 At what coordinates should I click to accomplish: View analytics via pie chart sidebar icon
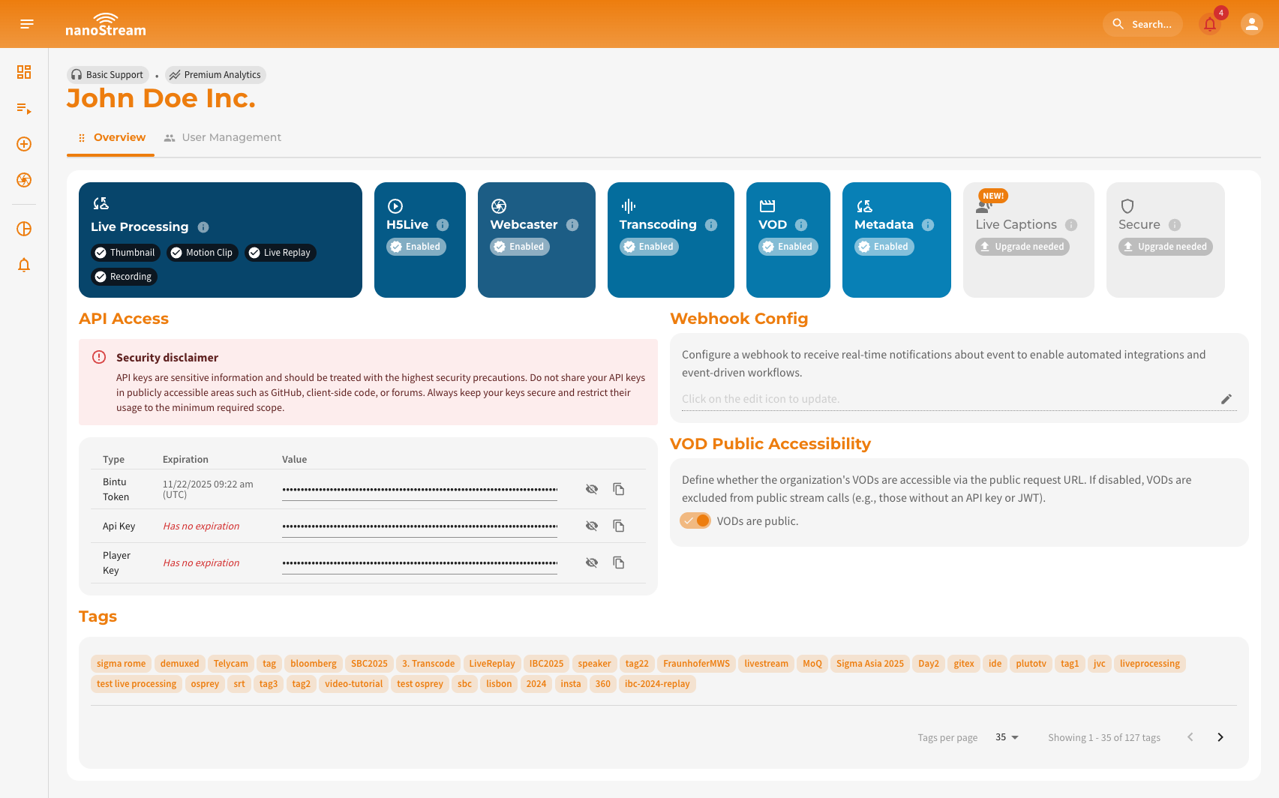point(23,229)
